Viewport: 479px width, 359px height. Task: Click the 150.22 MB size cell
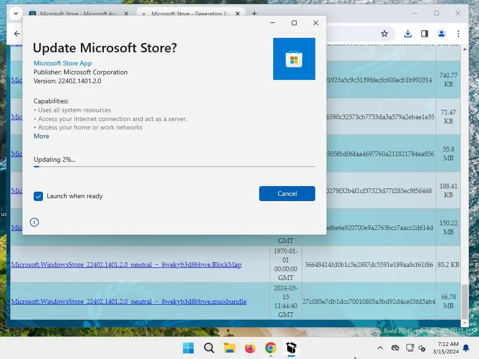click(448, 228)
